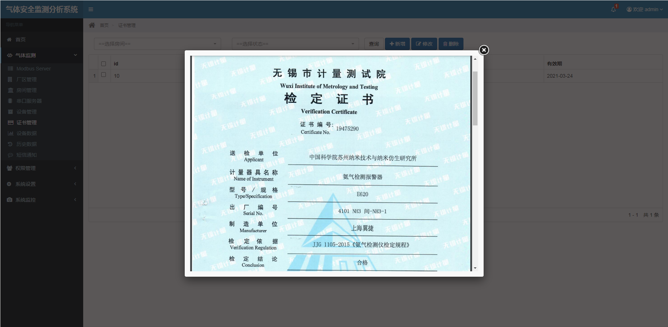This screenshot has height=327, width=668.
Task: Click the 历史数据 history icon
Action: 10,144
